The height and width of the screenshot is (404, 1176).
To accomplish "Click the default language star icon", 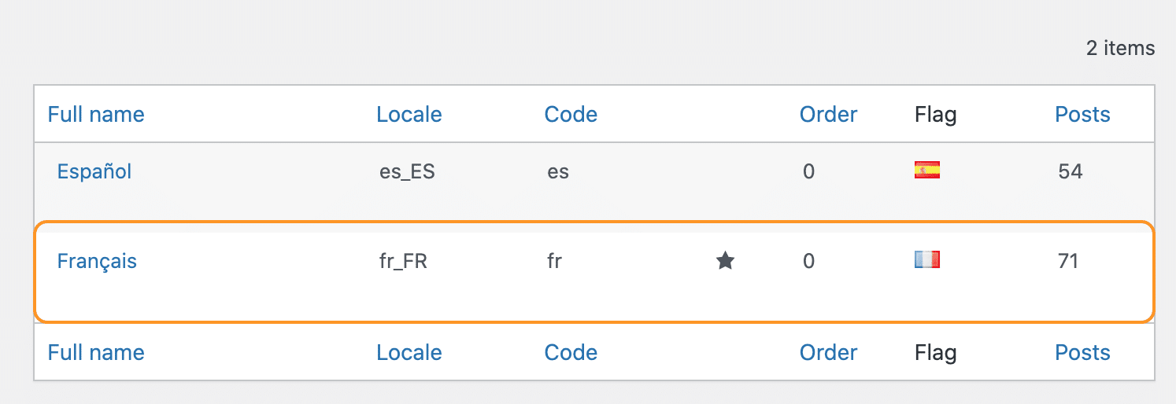I will [725, 261].
